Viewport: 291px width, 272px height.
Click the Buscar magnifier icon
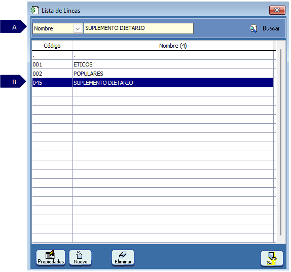253,28
